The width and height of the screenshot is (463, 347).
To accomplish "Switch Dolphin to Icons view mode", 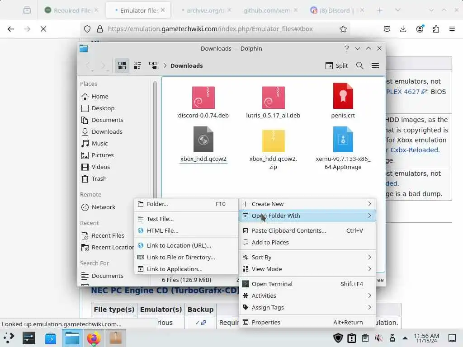I will 122,66.
